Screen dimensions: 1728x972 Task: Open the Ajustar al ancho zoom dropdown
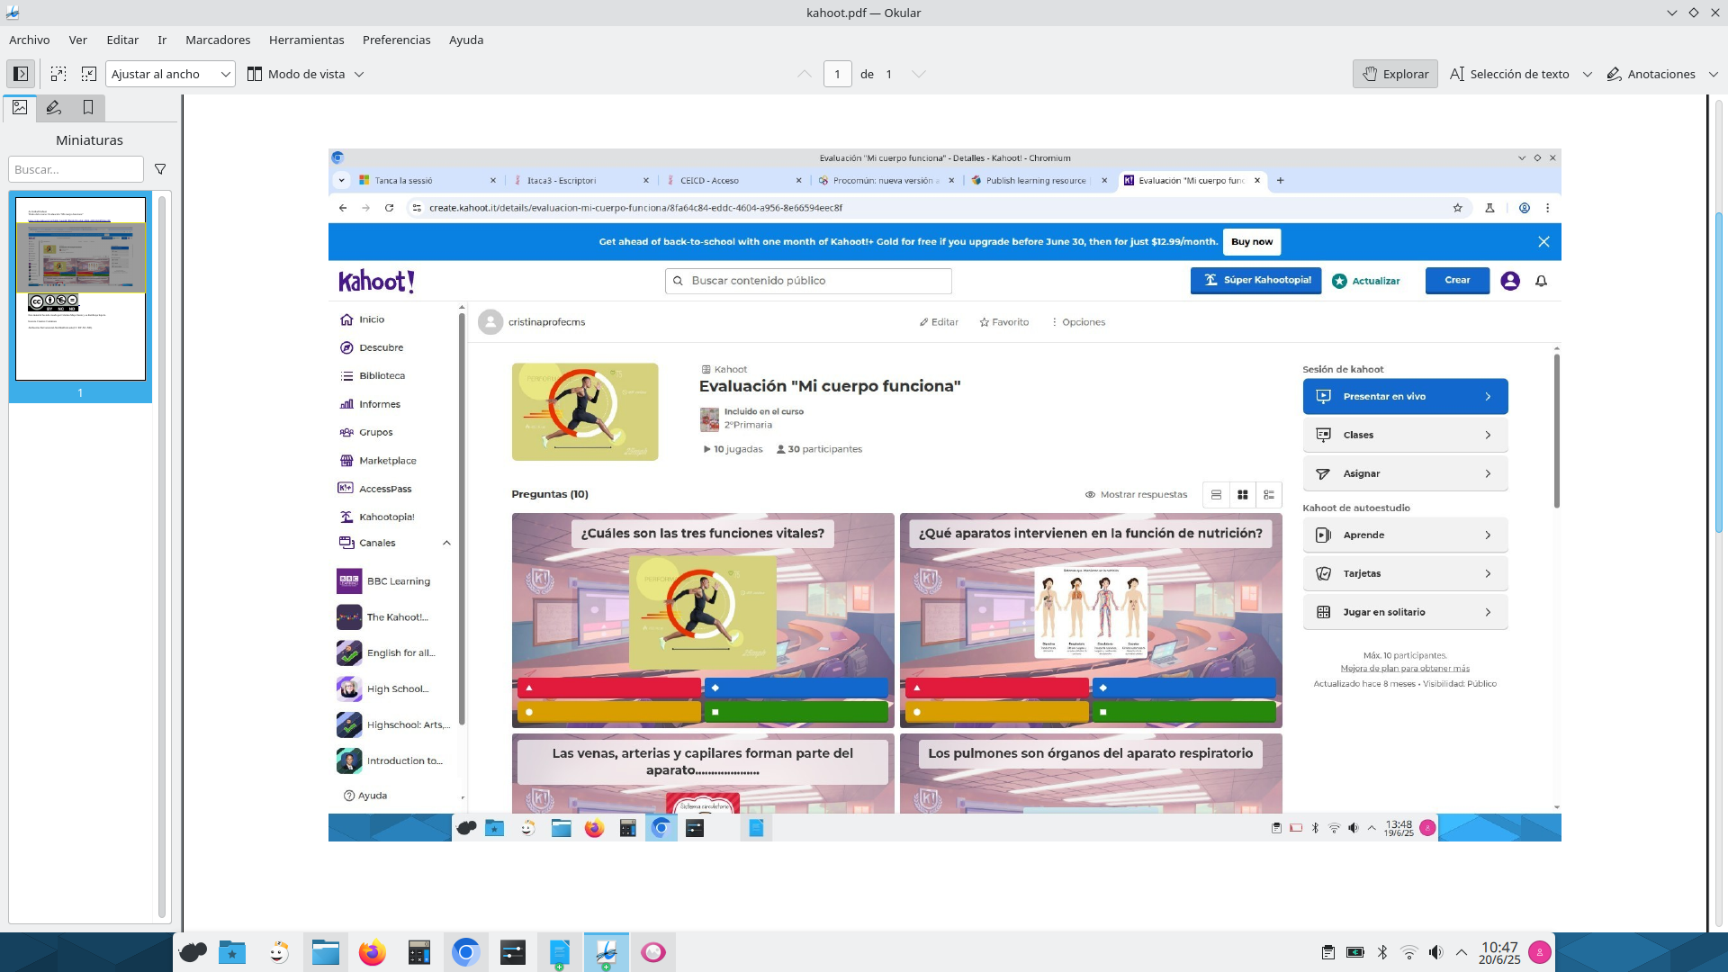[170, 74]
